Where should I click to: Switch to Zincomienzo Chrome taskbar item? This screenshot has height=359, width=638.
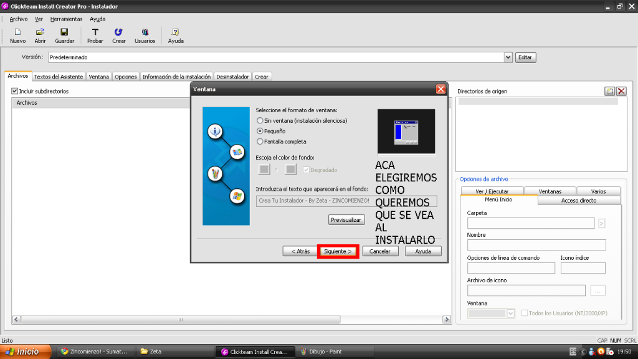[95, 352]
